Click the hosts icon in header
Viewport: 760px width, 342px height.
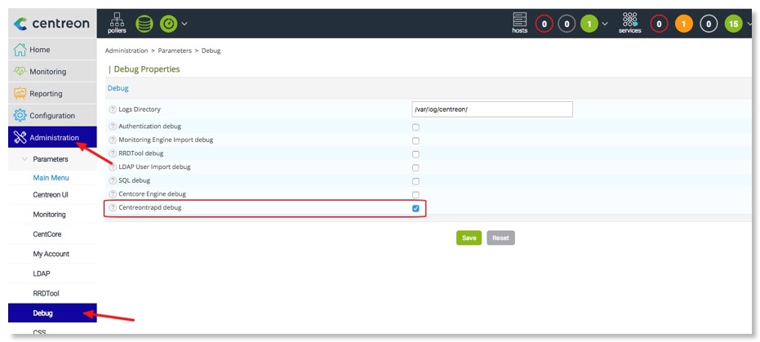coord(520,23)
